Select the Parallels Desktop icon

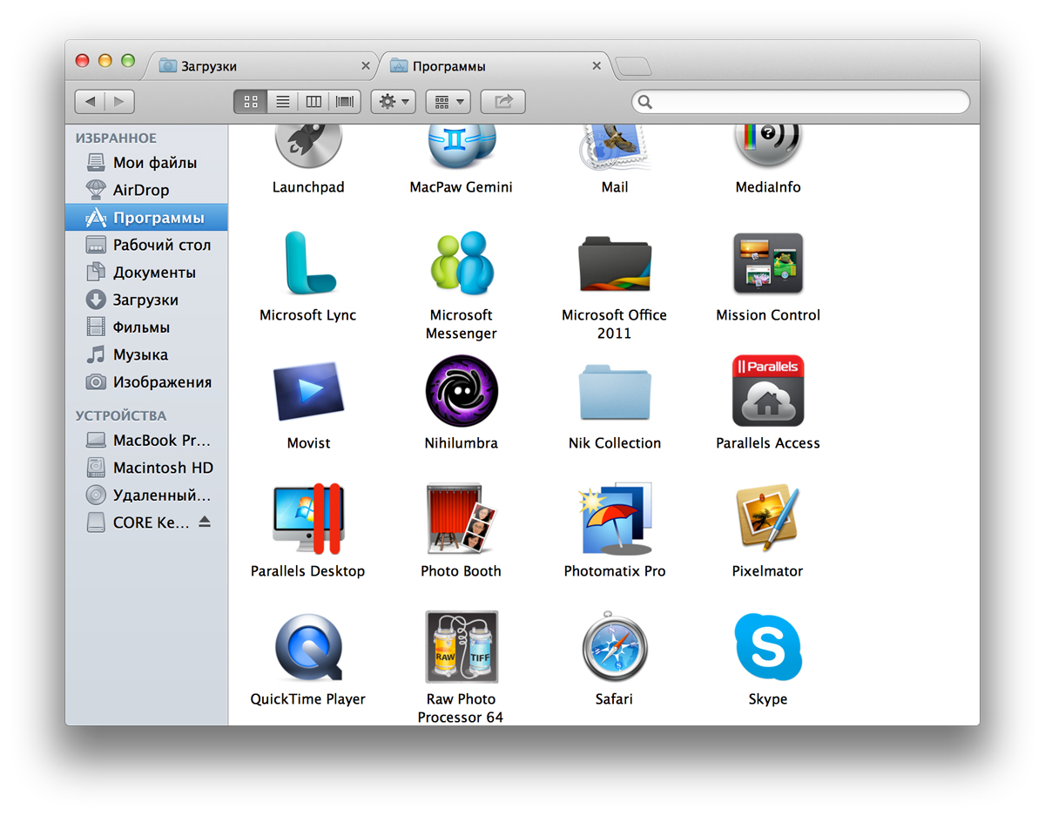(308, 520)
